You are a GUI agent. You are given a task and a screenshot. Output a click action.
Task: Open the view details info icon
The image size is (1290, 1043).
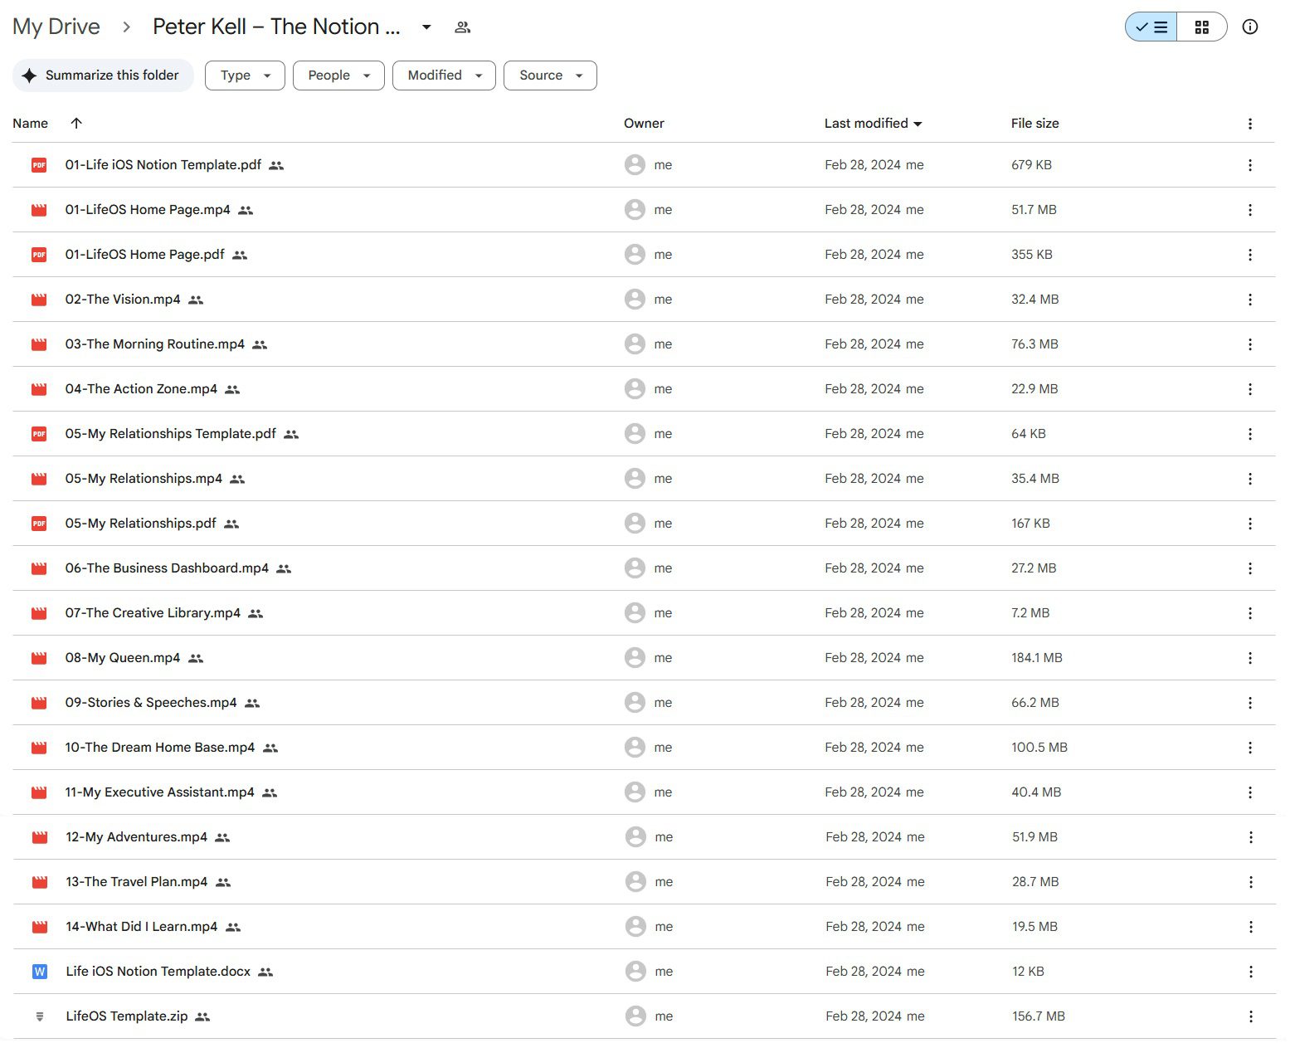(x=1249, y=27)
